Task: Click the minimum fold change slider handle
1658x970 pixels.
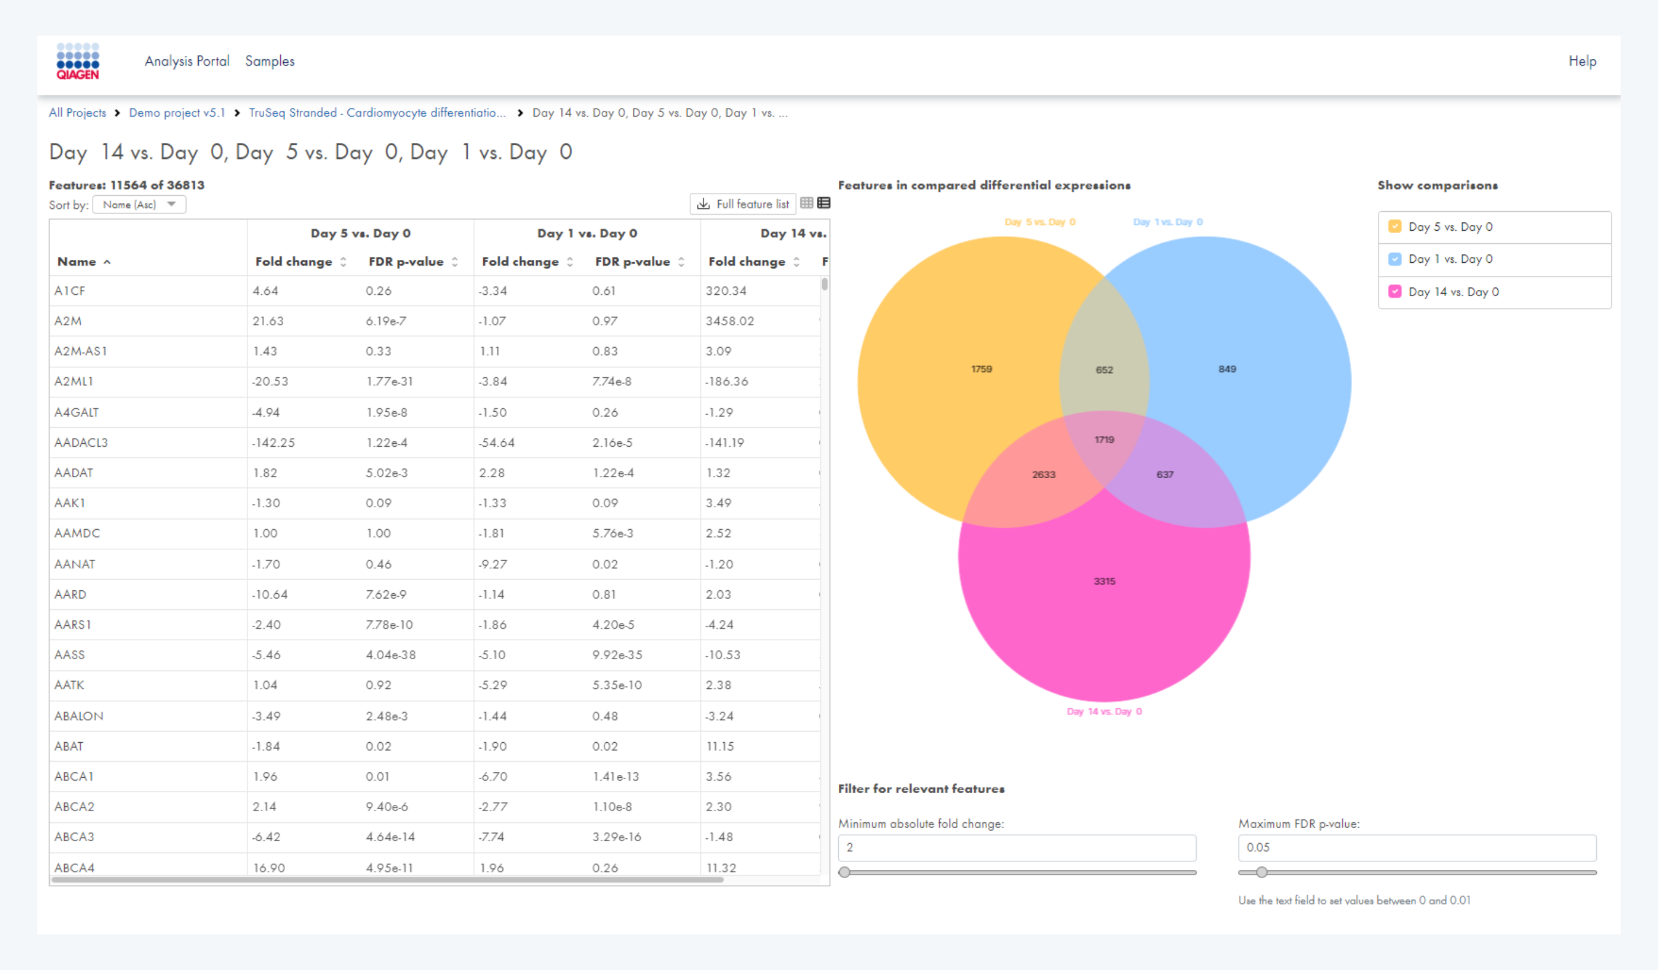Action: pyautogui.click(x=844, y=872)
